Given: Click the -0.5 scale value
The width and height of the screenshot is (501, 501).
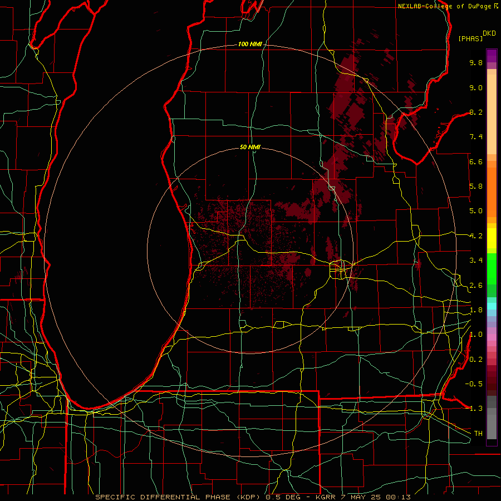Looking at the screenshot, I should click(474, 384).
